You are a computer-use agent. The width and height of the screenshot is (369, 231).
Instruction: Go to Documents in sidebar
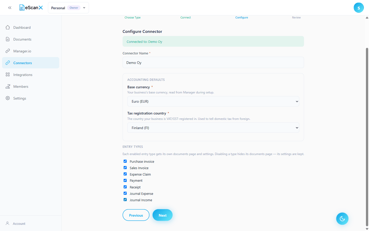(30, 39)
